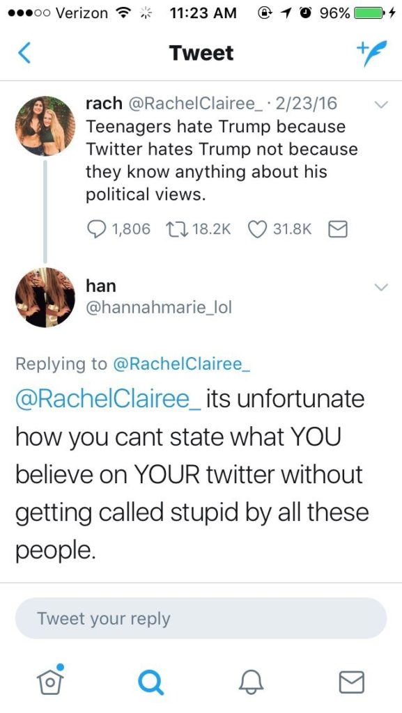Open the Notifications bell tab
This screenshot has width=402, height=713.
252,682
